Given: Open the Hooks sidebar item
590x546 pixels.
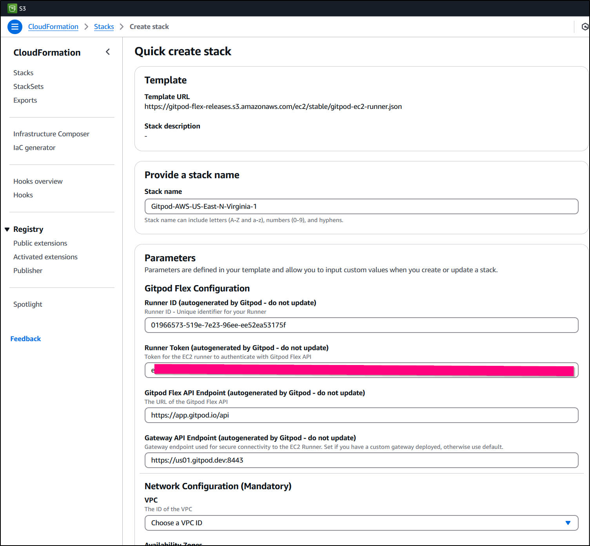Looking at the screenshot, I should (23, 195).
